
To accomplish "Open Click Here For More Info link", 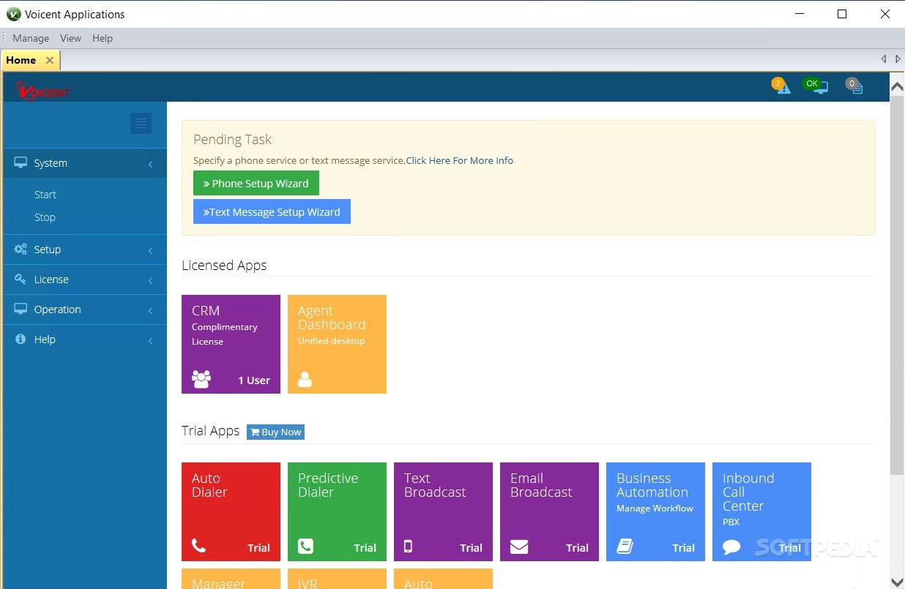I will 460,160.
